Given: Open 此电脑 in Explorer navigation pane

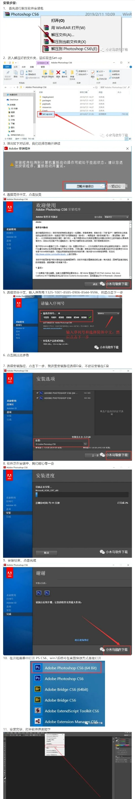Looking at the screenshot, I should tap(12, 105).
